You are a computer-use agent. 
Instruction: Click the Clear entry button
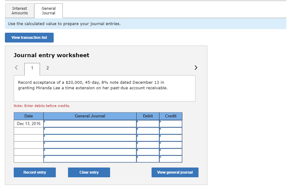coord(89,172)
